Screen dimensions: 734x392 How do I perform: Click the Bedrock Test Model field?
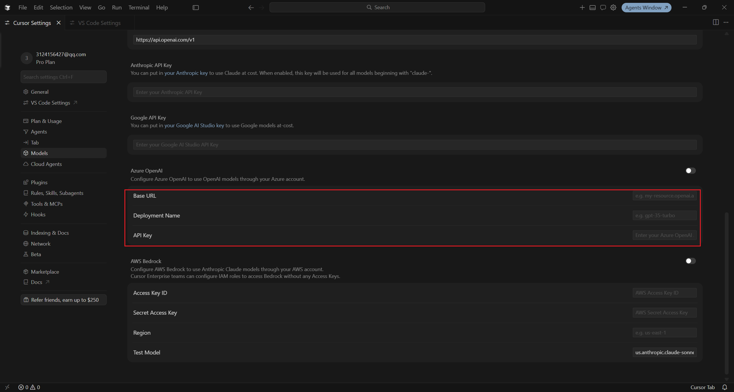coord(664,352)
